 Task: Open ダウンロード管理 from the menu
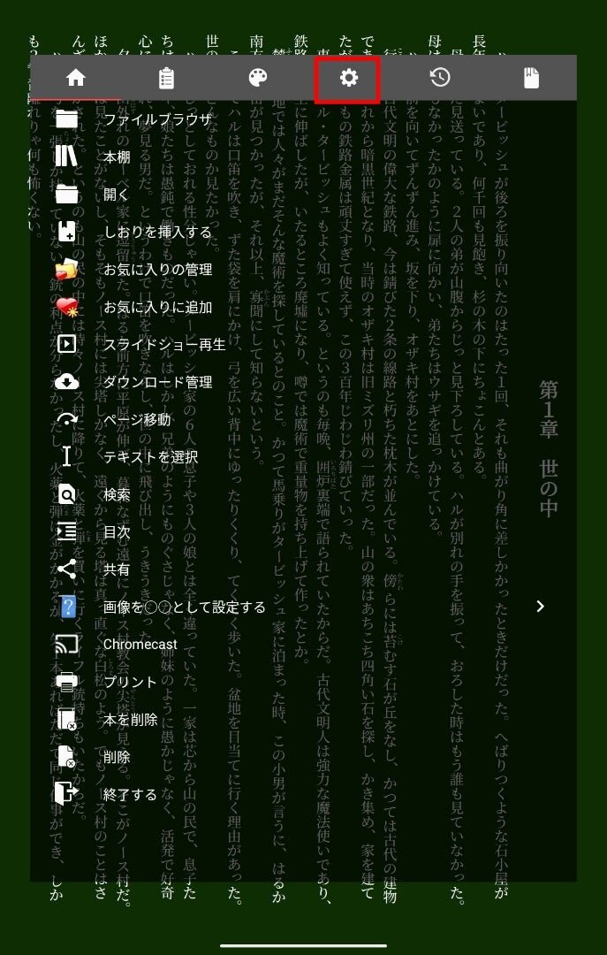point(157,382)
